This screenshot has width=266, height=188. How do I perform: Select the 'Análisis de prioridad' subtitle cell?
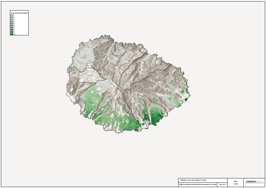click(198, 184)
